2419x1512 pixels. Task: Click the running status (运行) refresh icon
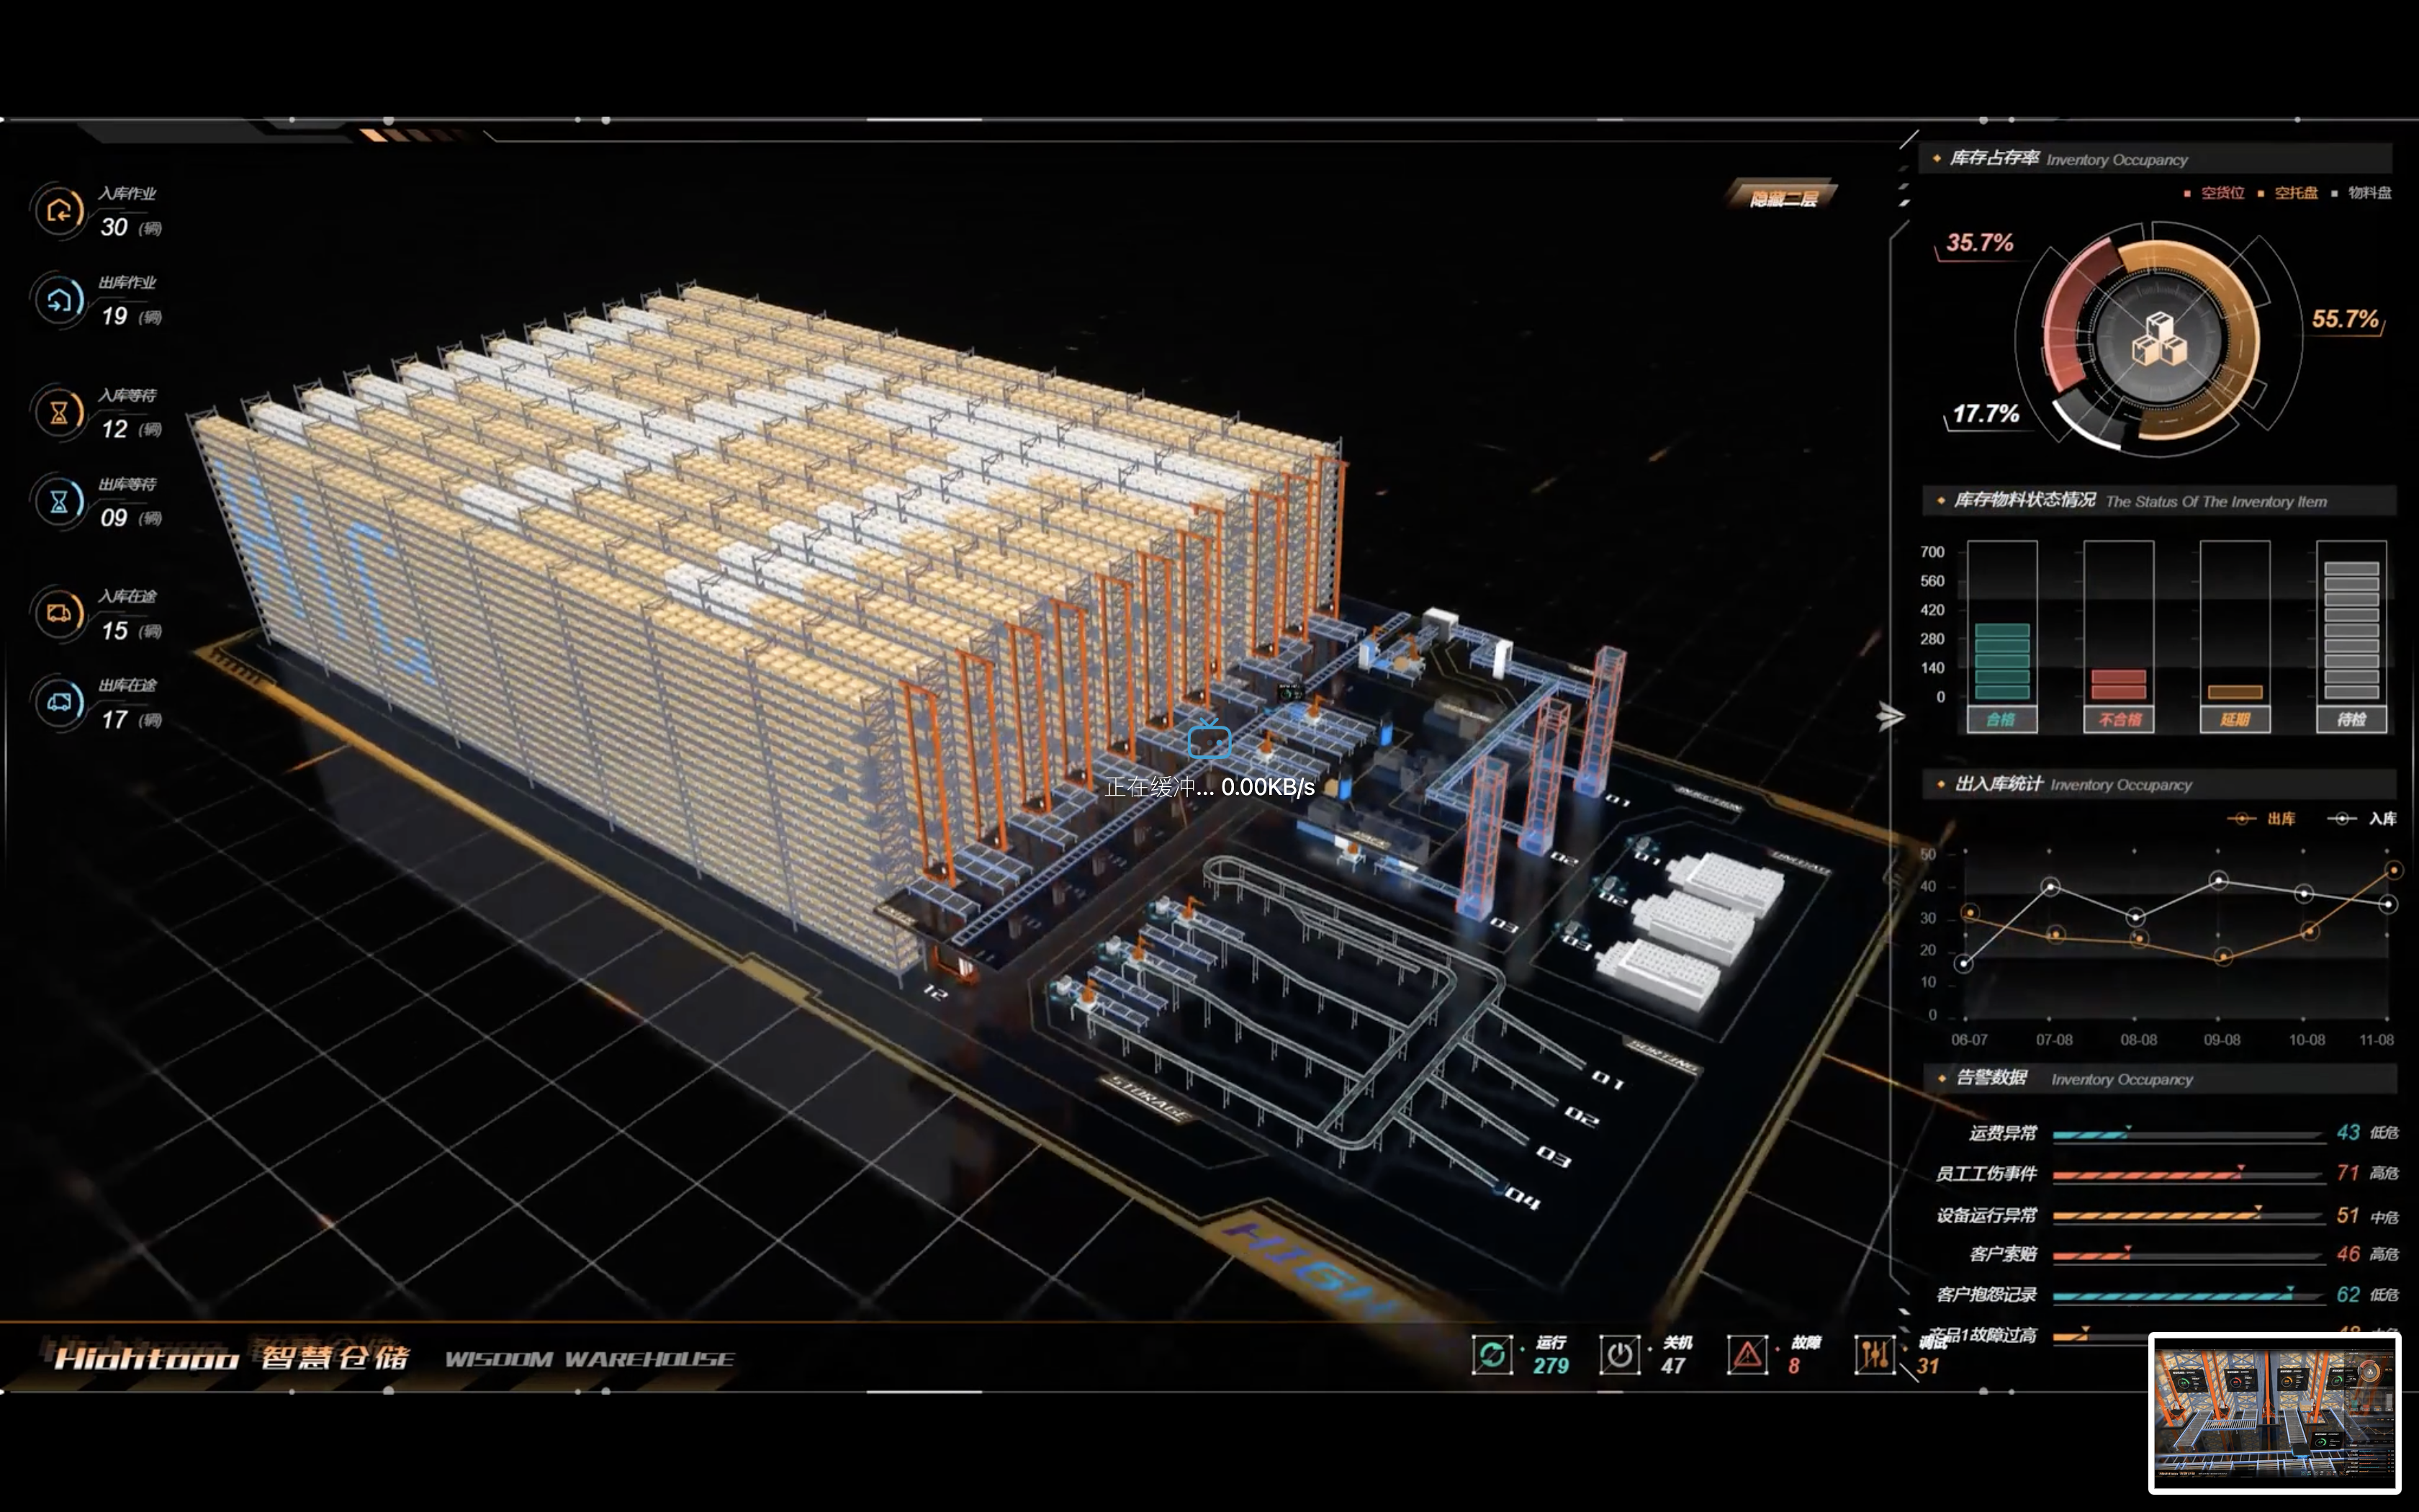click(1492, 1355)
